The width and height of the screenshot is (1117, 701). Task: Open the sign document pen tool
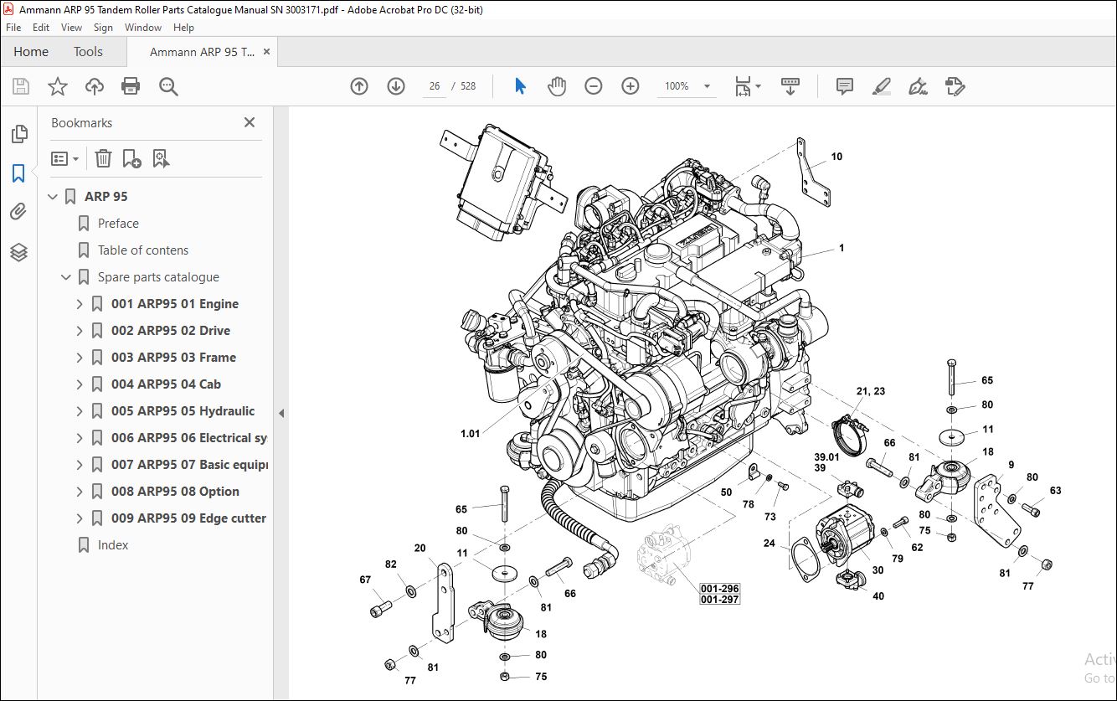pos(919,86)
